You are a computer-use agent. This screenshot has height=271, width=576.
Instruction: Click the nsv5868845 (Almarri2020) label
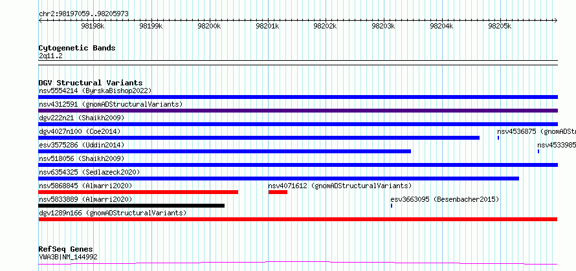coord(85,186)
